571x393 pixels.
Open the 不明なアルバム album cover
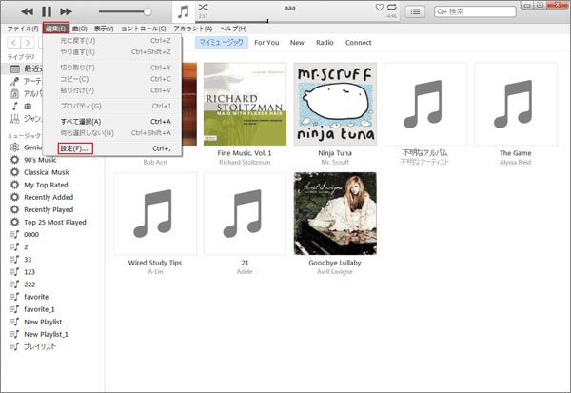pos(425,104)
